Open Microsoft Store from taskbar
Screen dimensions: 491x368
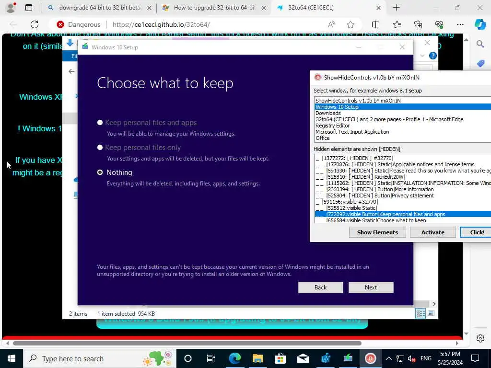click(280, 358)
